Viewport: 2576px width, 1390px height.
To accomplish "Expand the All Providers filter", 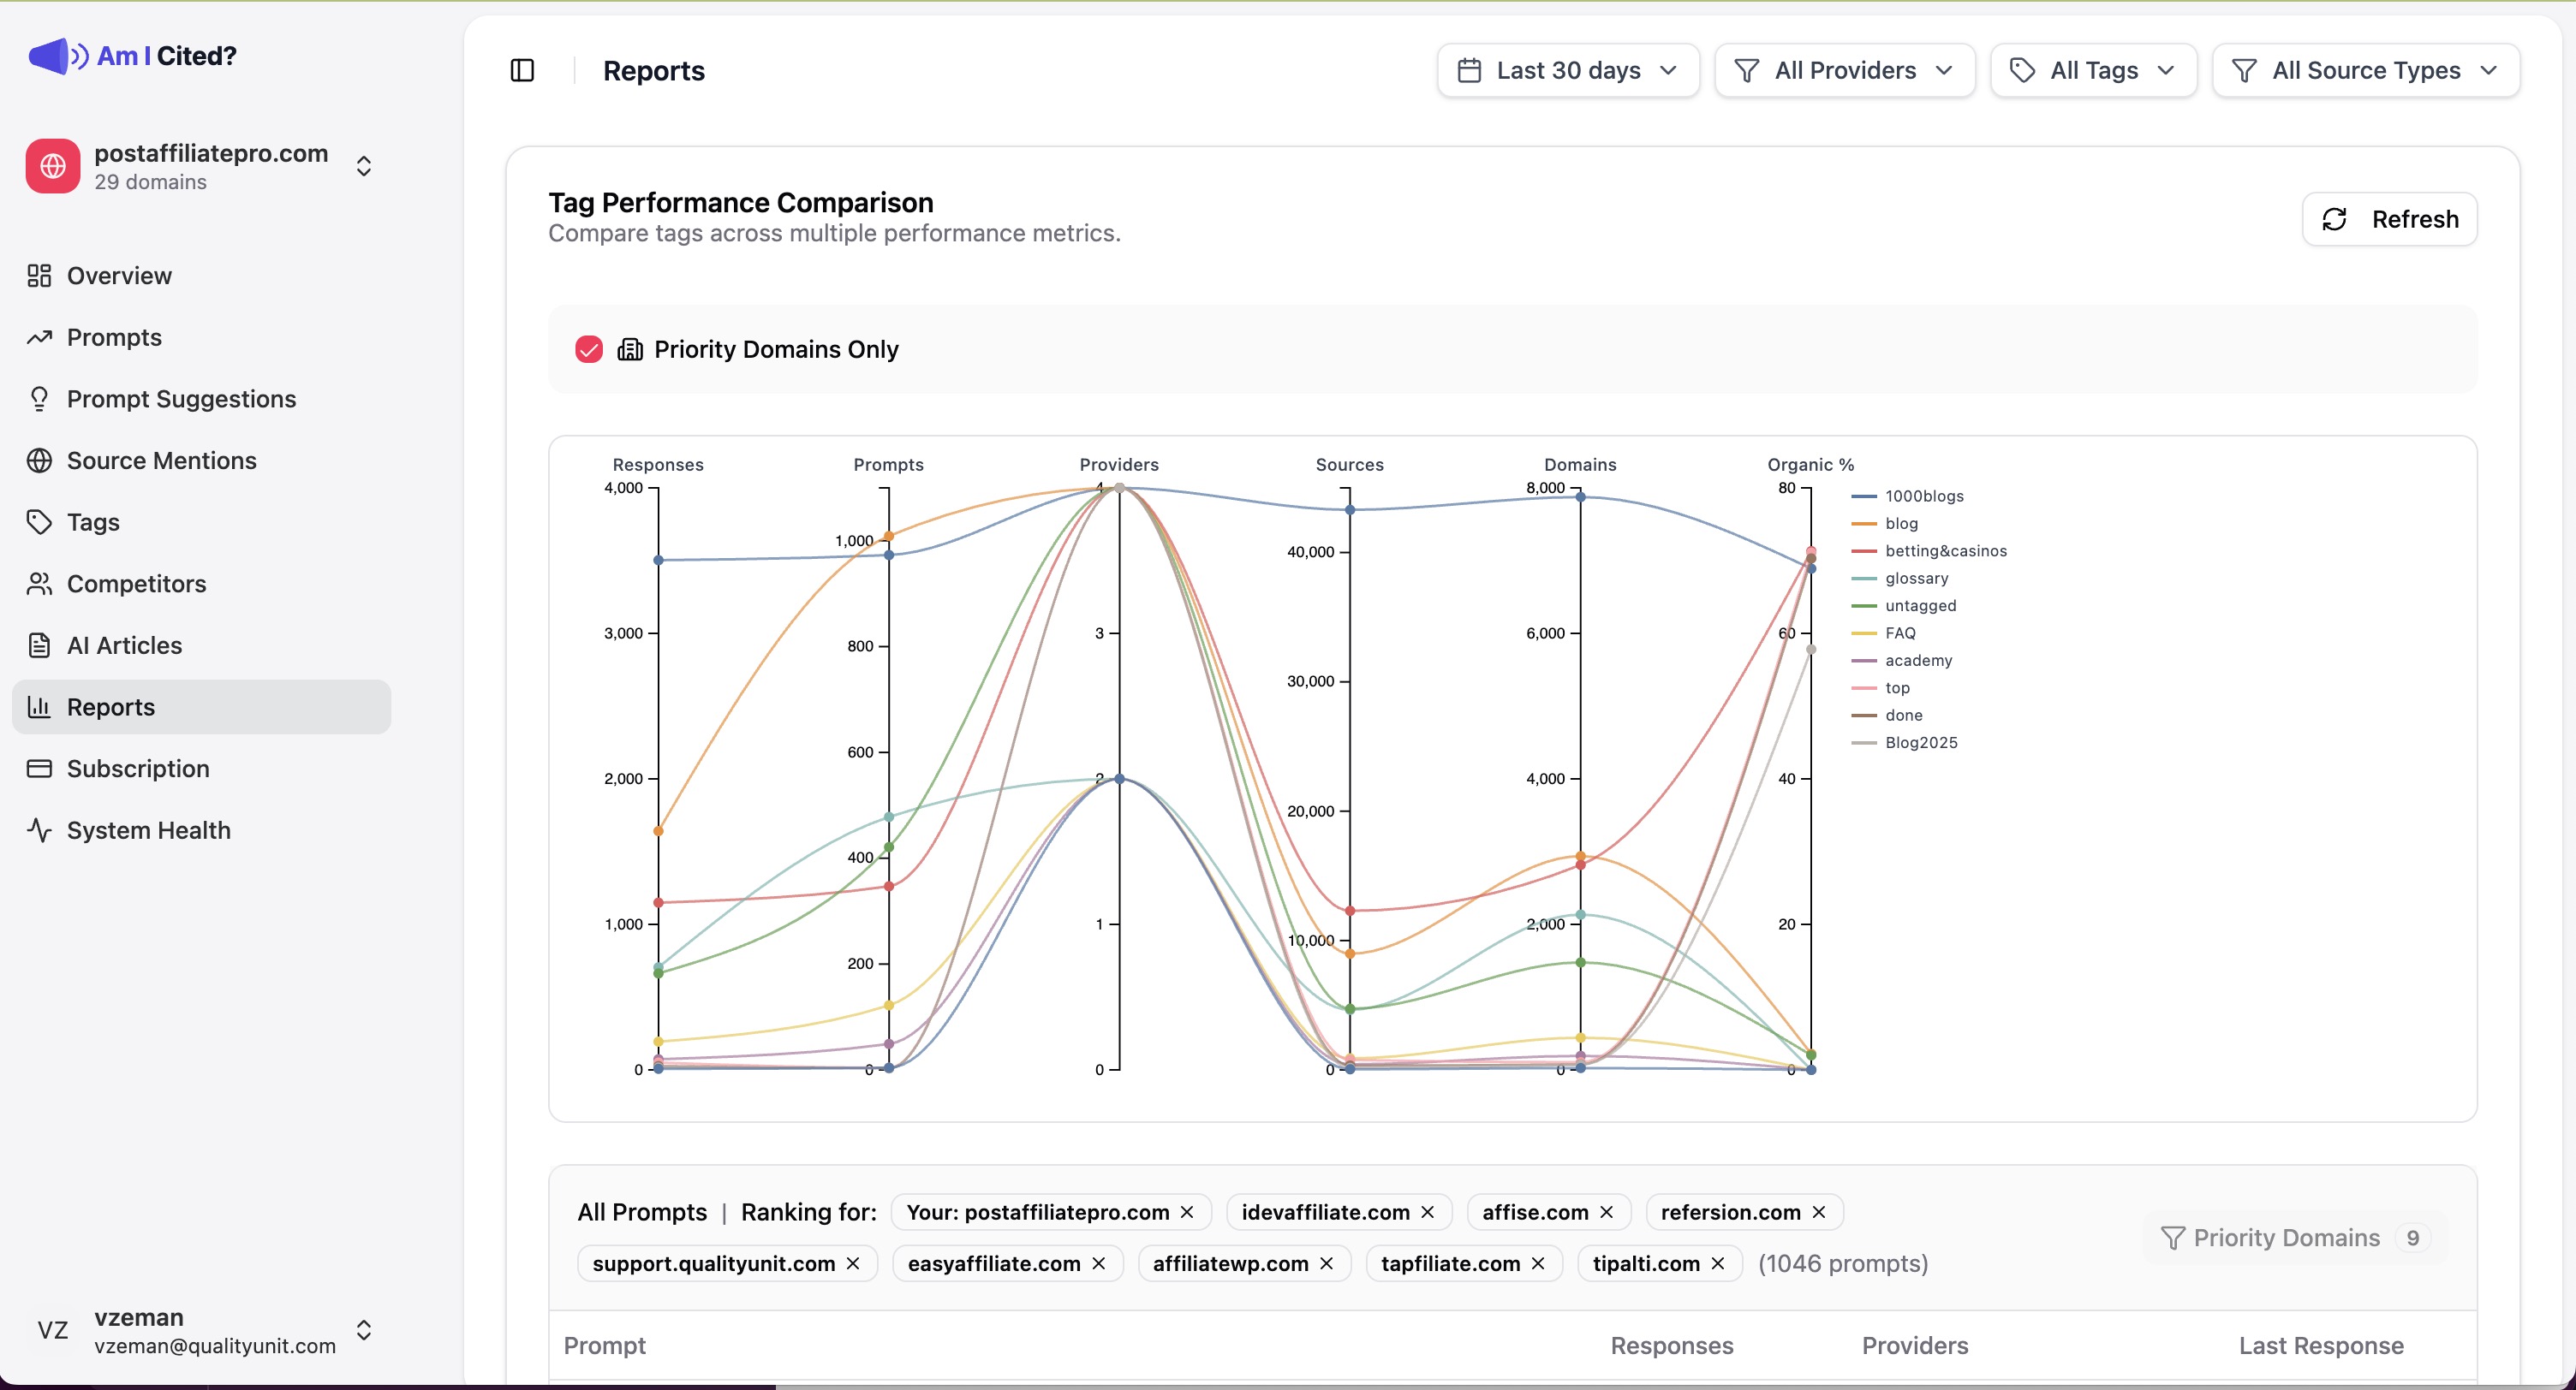I will 1844,70.
